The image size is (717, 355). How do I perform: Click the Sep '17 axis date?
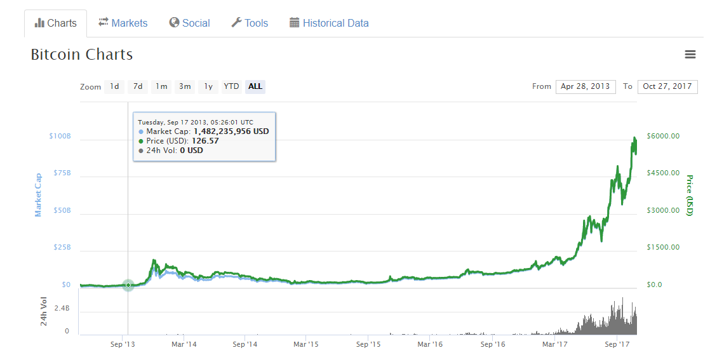617,344
